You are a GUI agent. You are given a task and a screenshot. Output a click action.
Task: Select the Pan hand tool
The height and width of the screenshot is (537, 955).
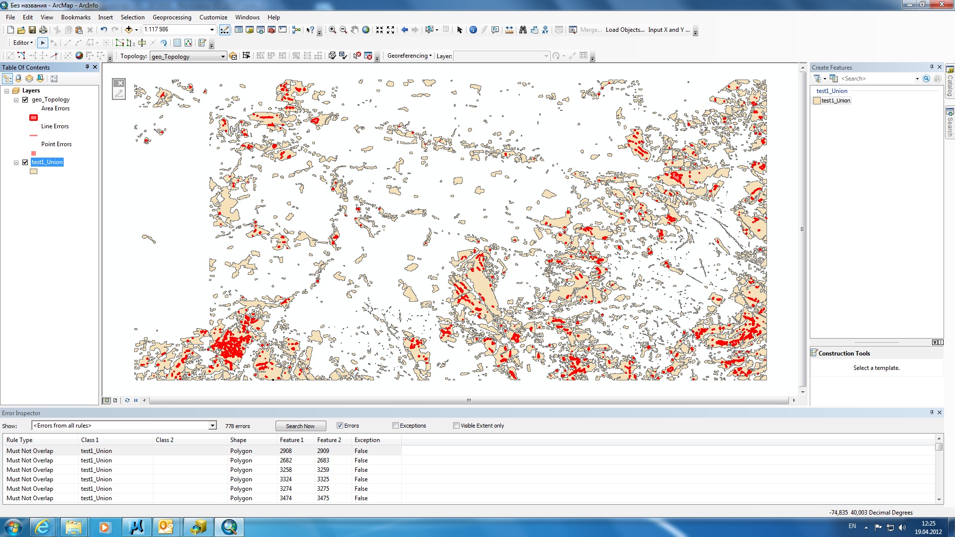tap(354, 30)
